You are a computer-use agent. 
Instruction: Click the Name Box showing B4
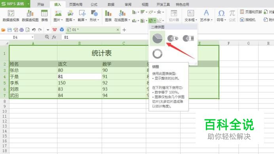[15, 37]
